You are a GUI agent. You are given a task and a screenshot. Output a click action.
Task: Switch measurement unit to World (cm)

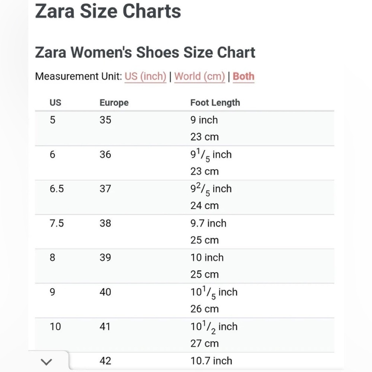tap(199, 77)
